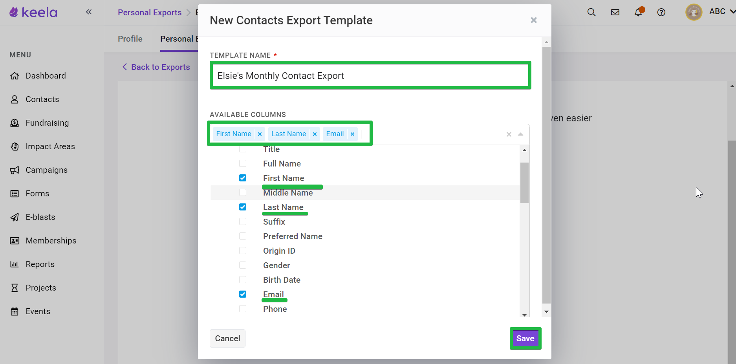736x364 pixels.
Task: Clear all selected columns
Action: (509, 134)
